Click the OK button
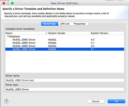The width and height of the screenshot is (129, 107). click(x=116, y=101)
